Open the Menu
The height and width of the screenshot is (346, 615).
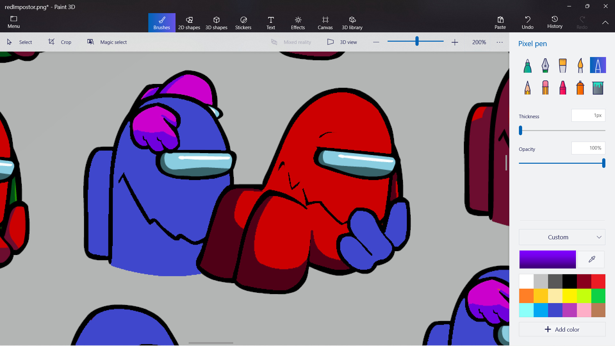(x=13, y=22)
